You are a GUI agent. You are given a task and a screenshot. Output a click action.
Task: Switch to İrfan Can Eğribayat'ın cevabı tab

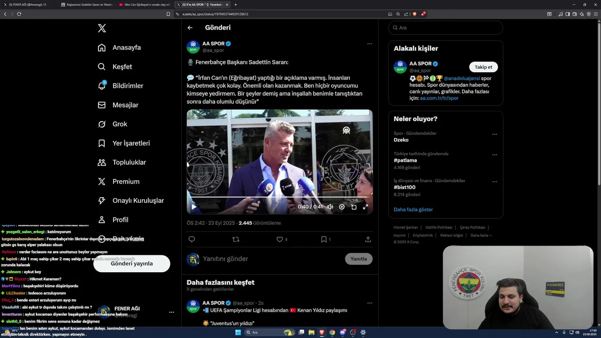(x=144, y=5)
